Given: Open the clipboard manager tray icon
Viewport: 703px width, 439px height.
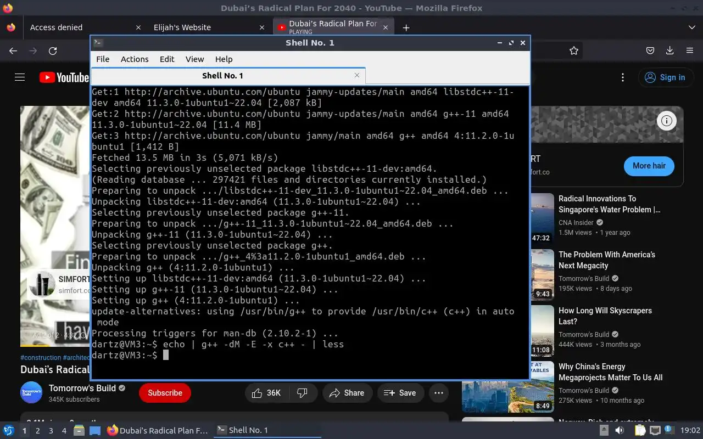Looking at the screenshot, I should pos(640,430).
